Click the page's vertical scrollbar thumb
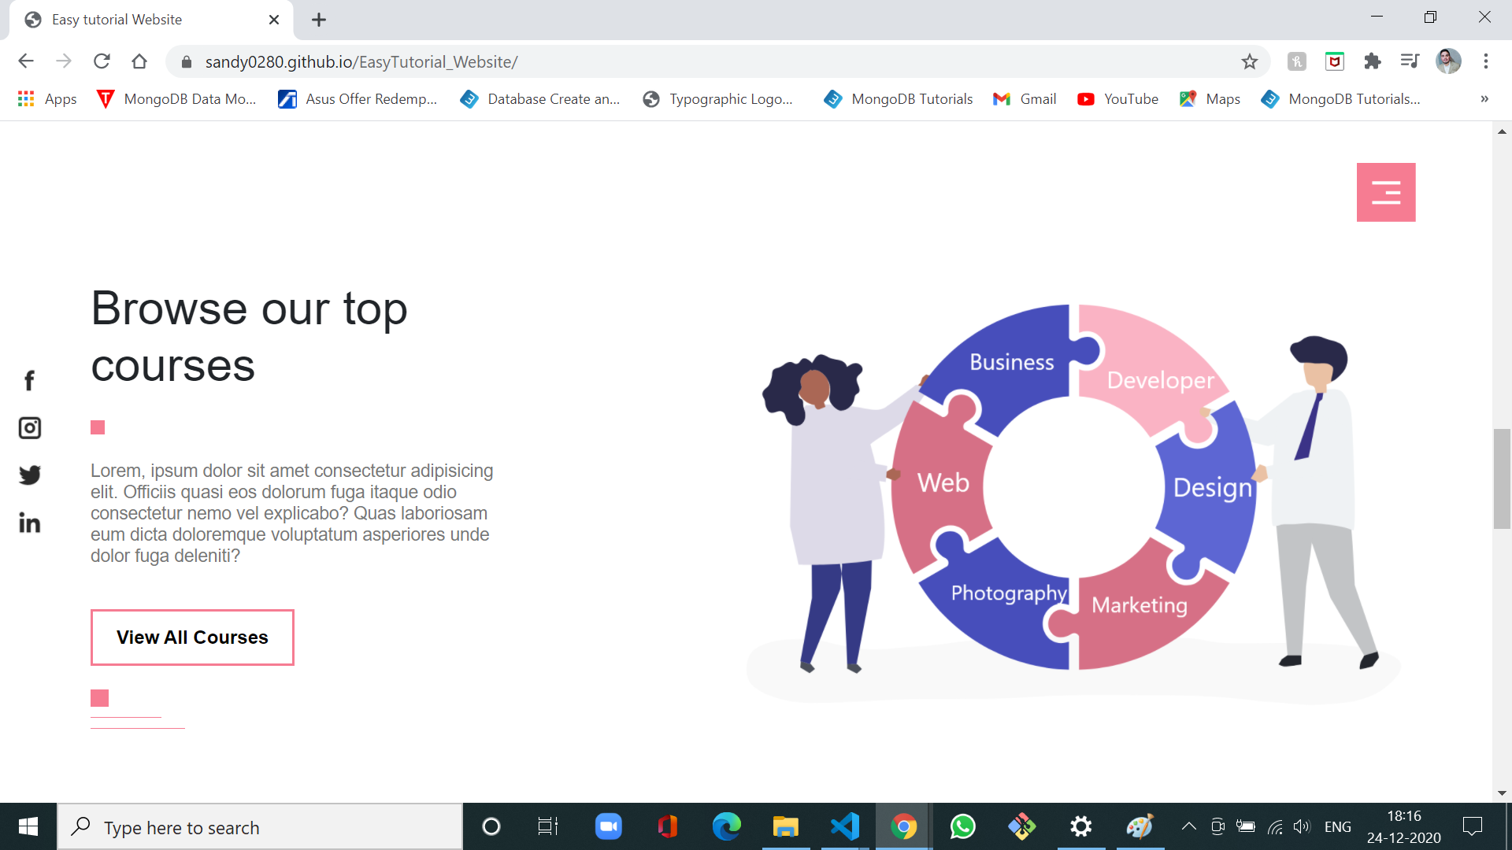Image resolution: width=1512 pixels, height=850 pixels. [x=1501, y=479]
